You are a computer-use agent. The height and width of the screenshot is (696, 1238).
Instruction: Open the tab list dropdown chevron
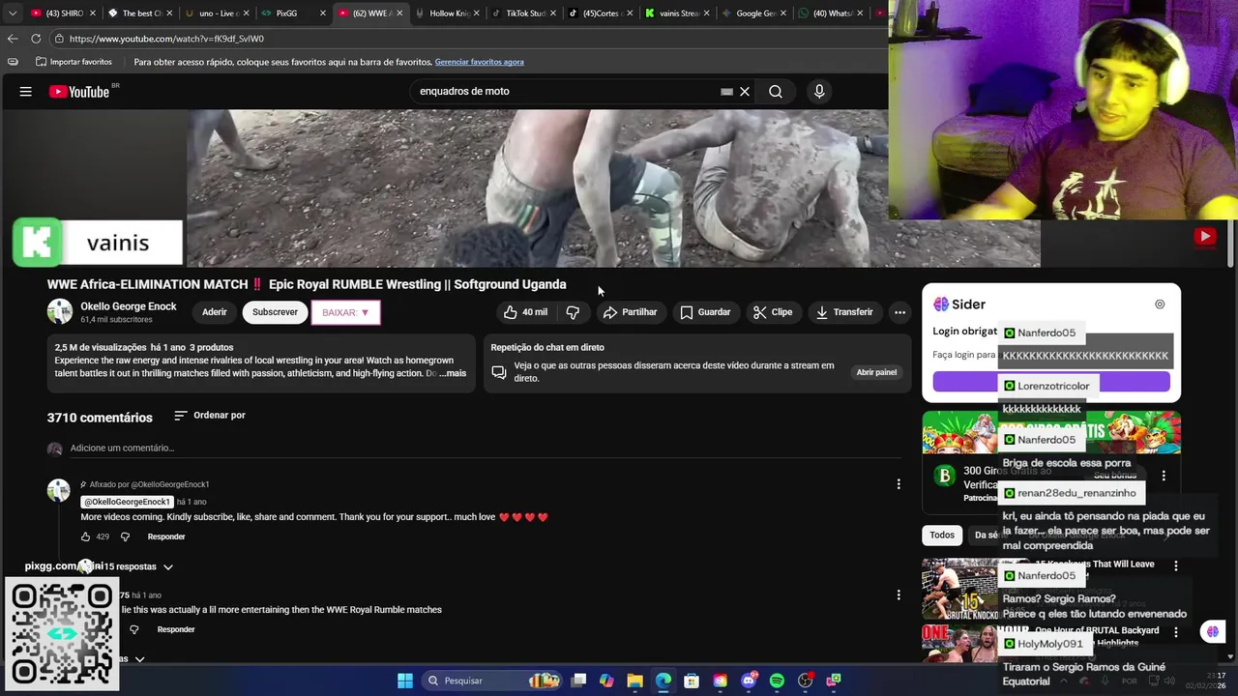tap(11, 14)
